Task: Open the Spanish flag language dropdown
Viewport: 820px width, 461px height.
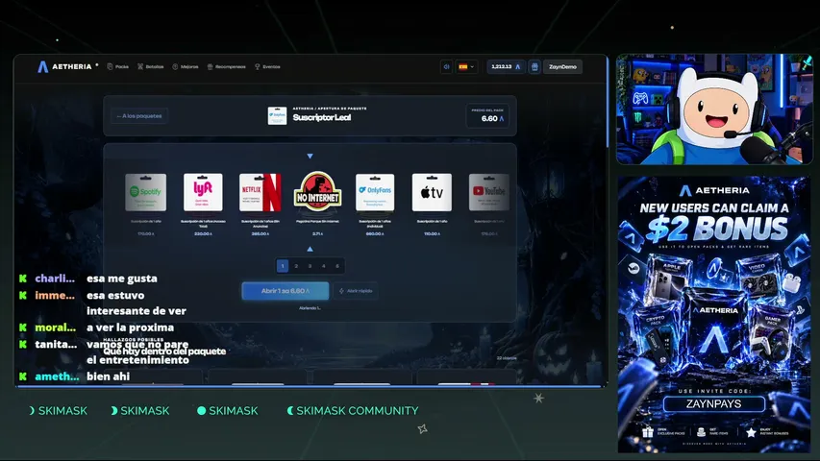Action: coord(466,67)
